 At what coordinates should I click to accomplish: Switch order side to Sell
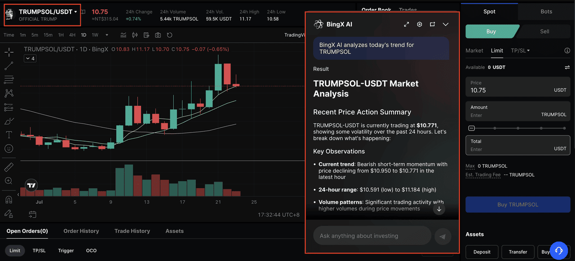[544, 31]
